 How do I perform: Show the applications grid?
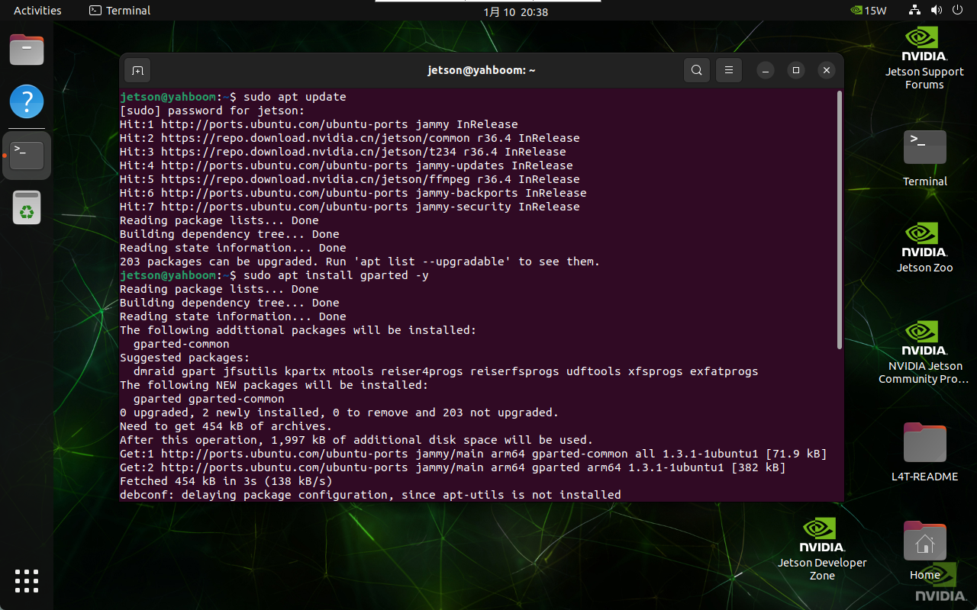coord(27,580)
